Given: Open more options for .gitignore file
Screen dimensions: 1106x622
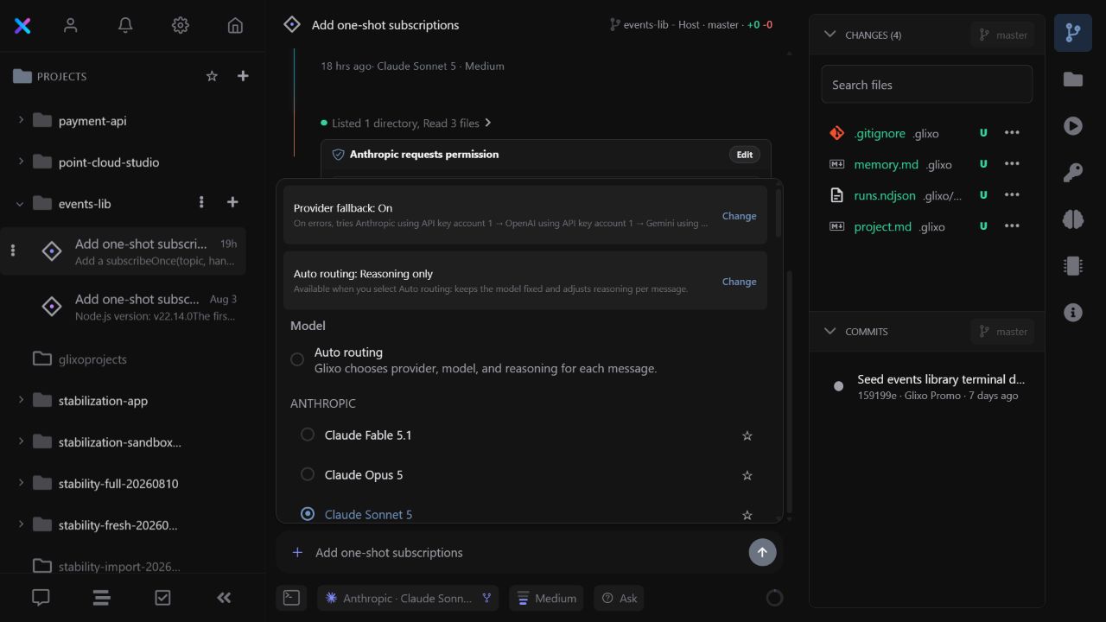Looking at the screenshot, I should (x=1012, y=133).
